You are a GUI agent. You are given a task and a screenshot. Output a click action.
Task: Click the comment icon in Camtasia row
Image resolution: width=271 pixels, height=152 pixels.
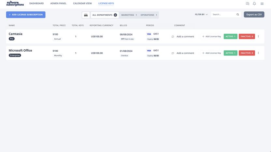(173, 37)
